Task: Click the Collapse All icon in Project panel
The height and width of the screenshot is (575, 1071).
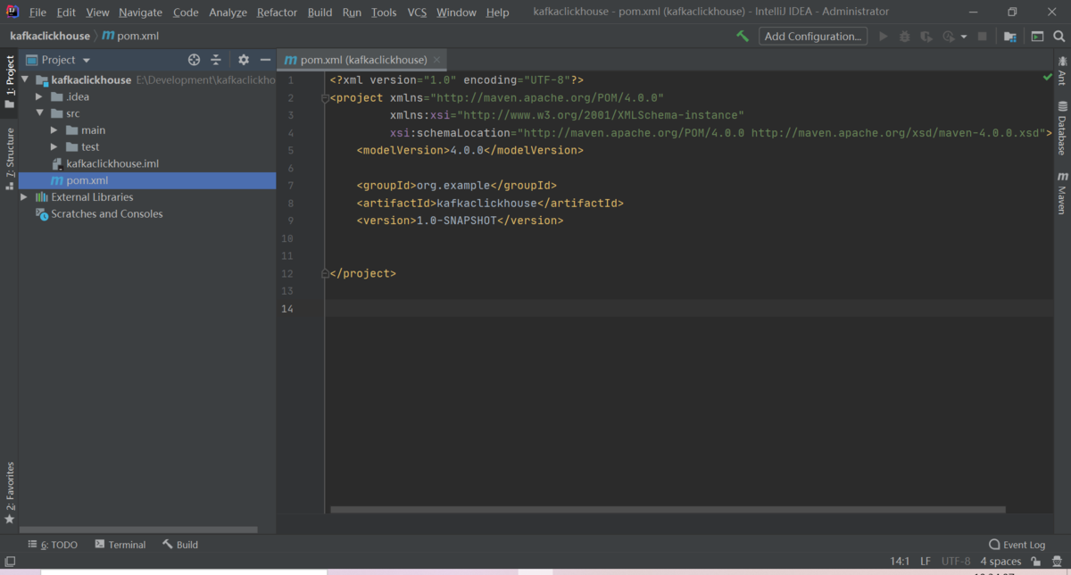Action: point(216,60)
